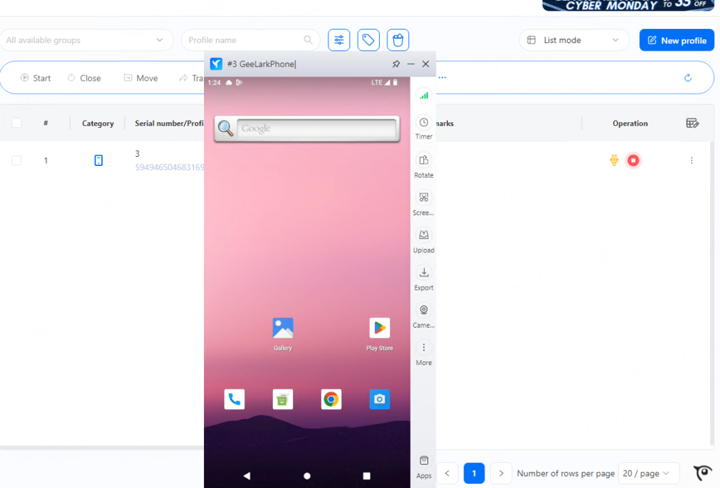The image size is (720, 488).
Task: Click the Export icon in sidebar
Action: click(423, 273)
